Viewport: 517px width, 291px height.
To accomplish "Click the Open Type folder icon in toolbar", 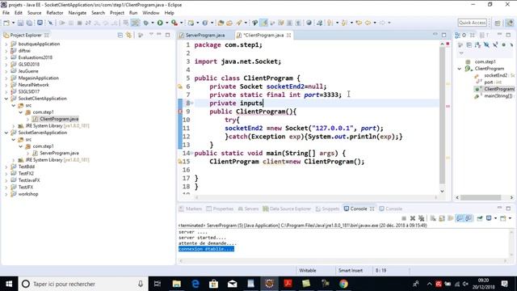I will point(221,23).
